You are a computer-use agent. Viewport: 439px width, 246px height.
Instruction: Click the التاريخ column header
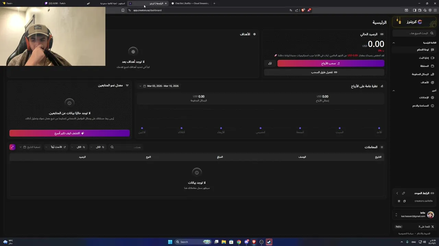378,157
